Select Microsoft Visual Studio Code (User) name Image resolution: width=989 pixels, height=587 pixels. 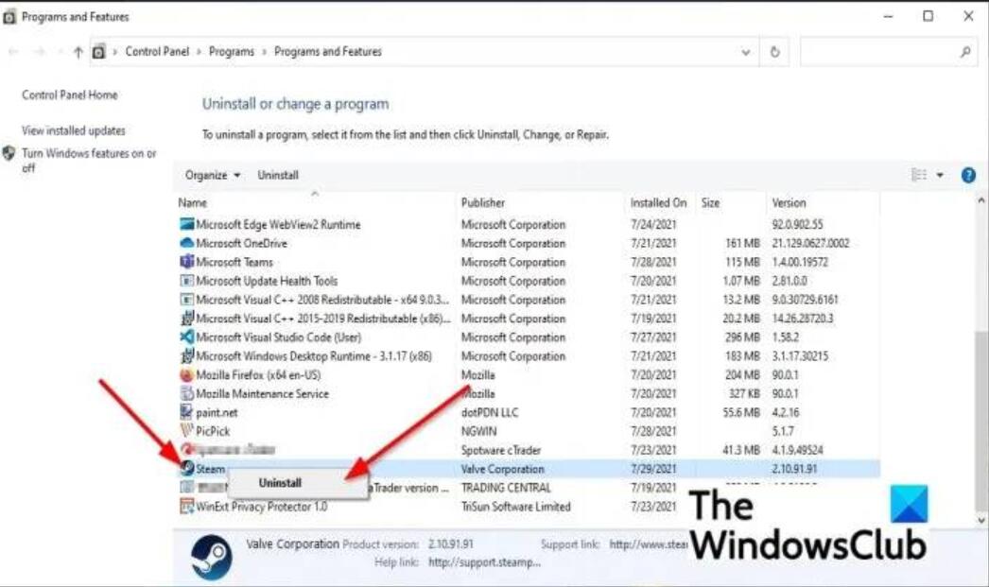pyautogui.click(x=279, y=337)
